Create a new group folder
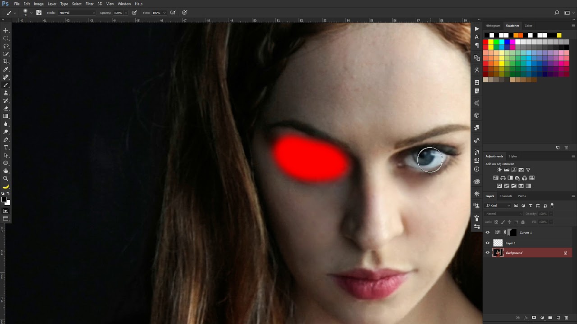 tap(550, 318)
